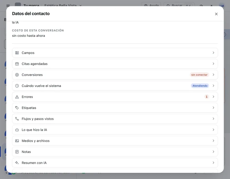The height and width of the screenshot is (179, 230).
Task: Click the clock icon for Cuándo vuelve el sistema
Action: pyautogui.click(x=17, y=86)
